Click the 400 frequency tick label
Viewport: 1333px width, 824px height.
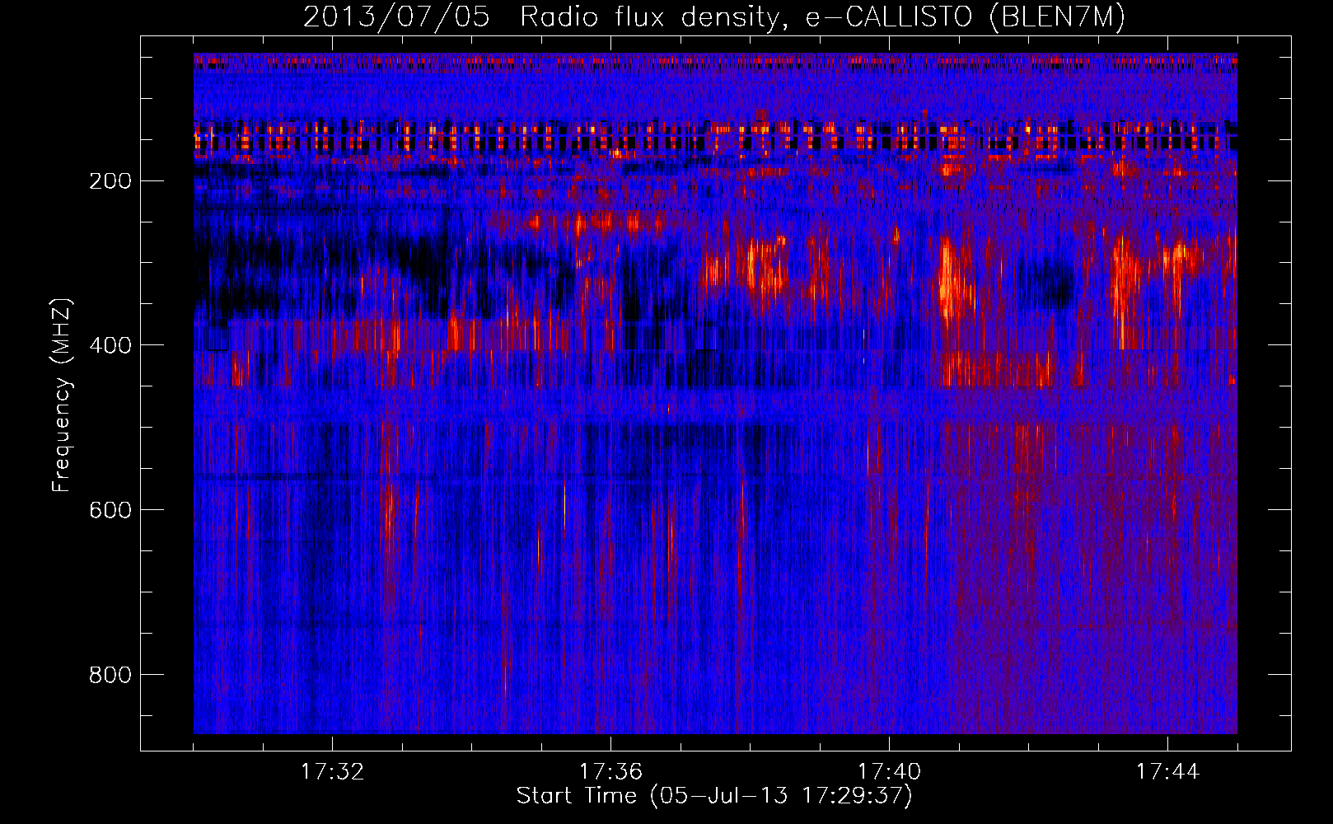[x=110, y=345]
